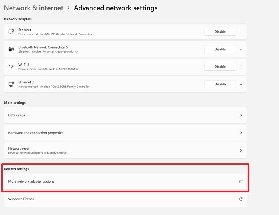Go back to Network & internet breadcrumb
Image resolution: width=279 pixels, height=215 pixels.
point(33,8)
